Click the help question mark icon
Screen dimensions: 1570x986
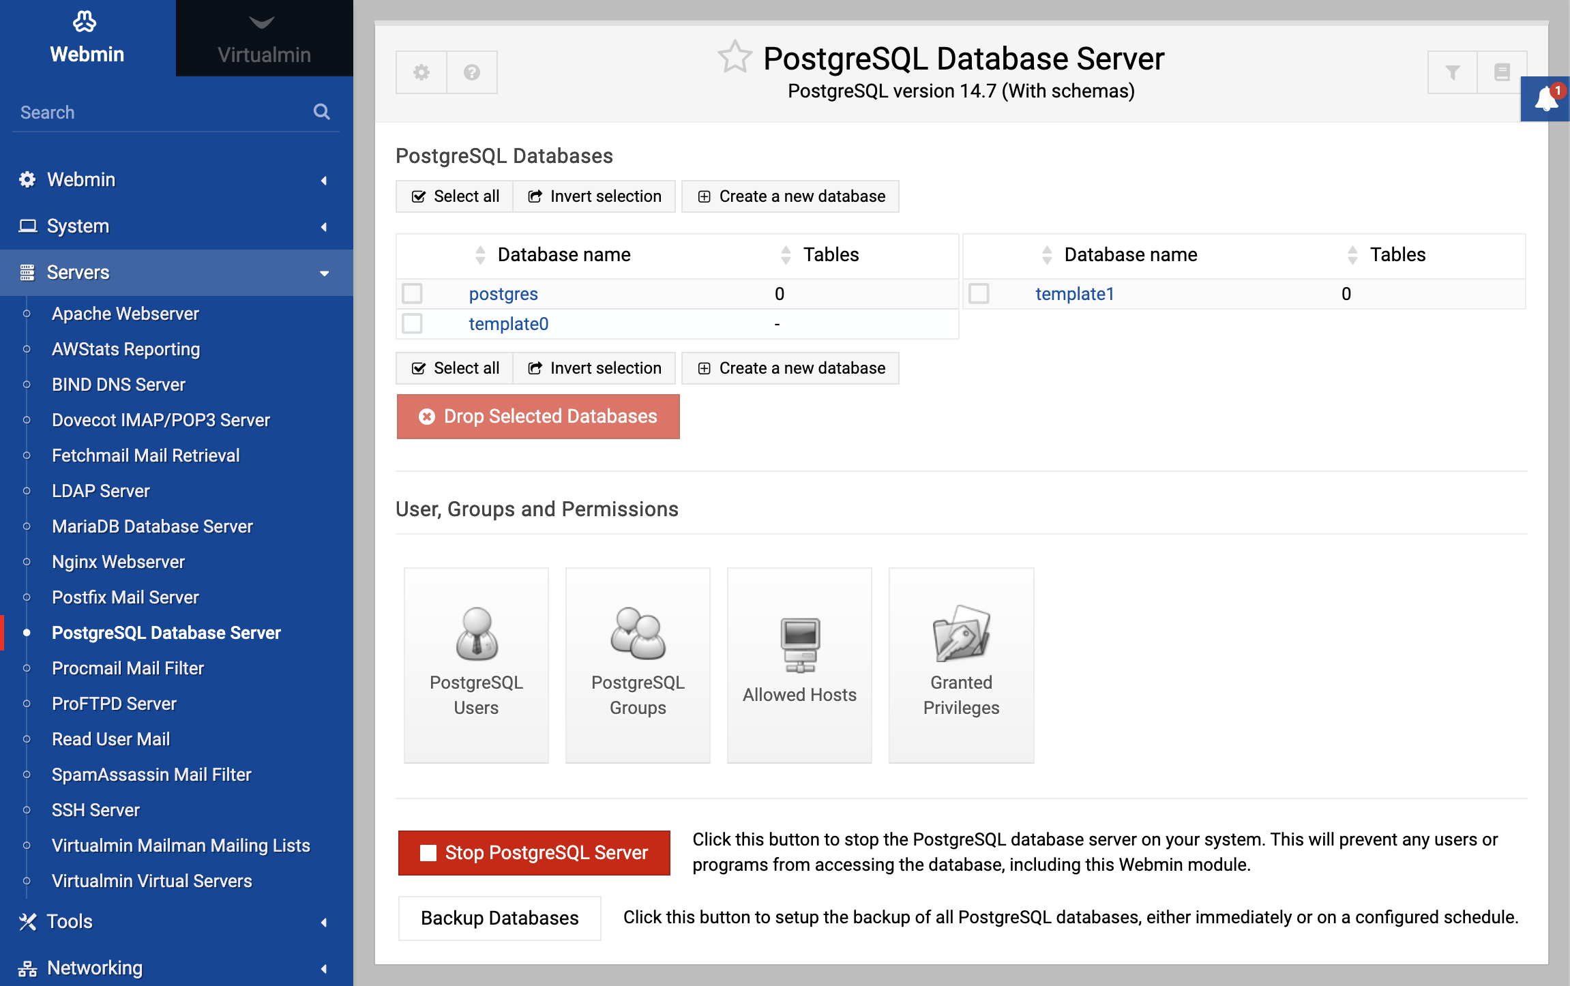coord(471,72)
